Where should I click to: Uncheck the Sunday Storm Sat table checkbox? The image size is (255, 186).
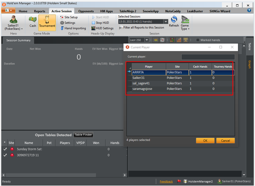click(5, 149)
